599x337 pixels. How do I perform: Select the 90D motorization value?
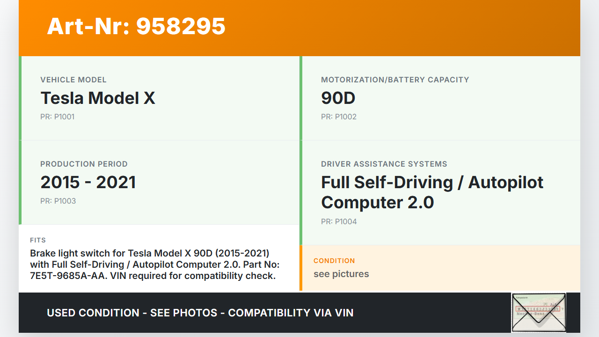tap(338, 98)
